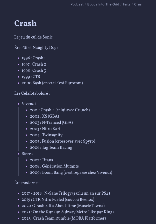Image resolution: width=156 pixels, height=224 pixels.
Task: Navigate to the Faits breadcrumb
Action: (126, 4)
